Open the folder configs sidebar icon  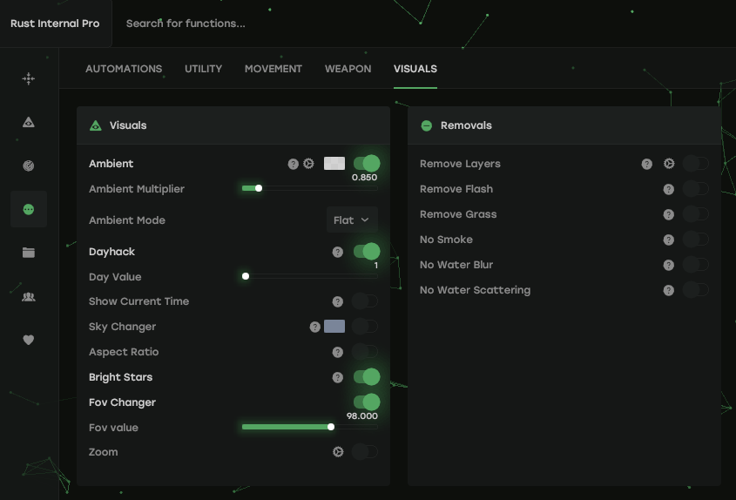(29, 253)
